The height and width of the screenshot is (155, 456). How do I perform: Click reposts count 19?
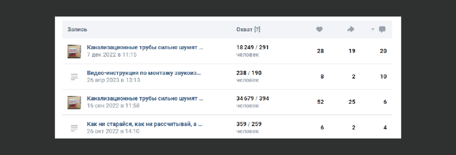tap(352, 51)
